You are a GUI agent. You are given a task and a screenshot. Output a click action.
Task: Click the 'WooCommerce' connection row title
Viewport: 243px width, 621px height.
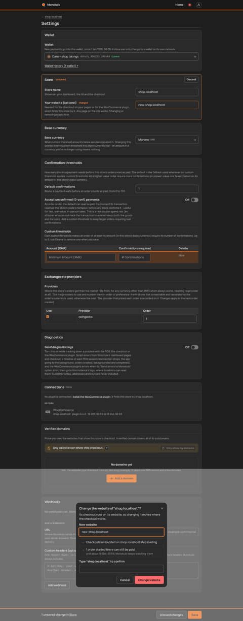tap(63, 410)
